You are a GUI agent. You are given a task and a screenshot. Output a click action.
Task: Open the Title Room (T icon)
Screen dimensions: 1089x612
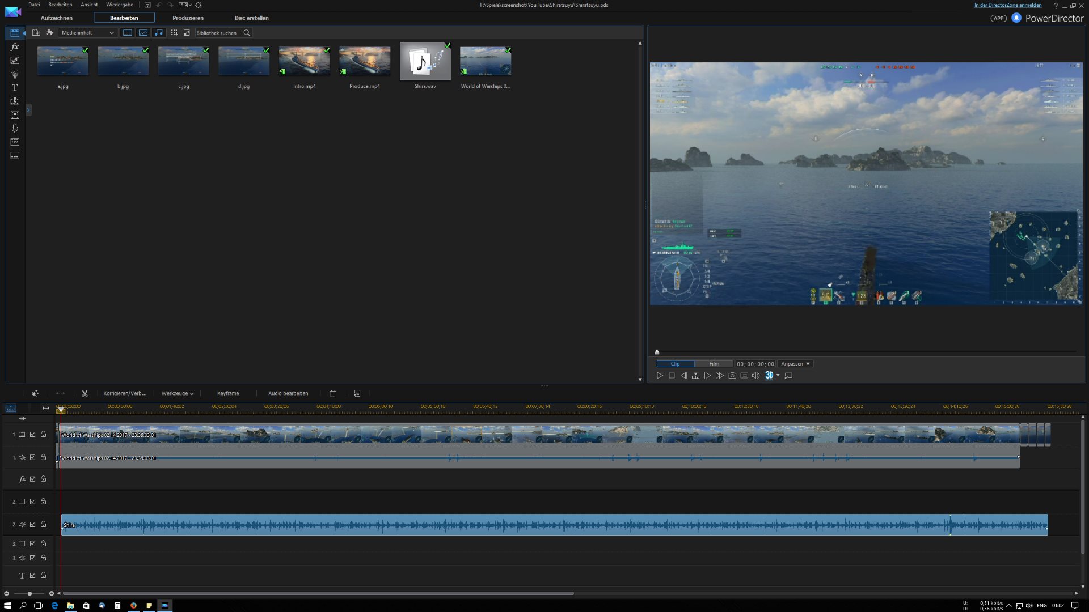[15, 88]
